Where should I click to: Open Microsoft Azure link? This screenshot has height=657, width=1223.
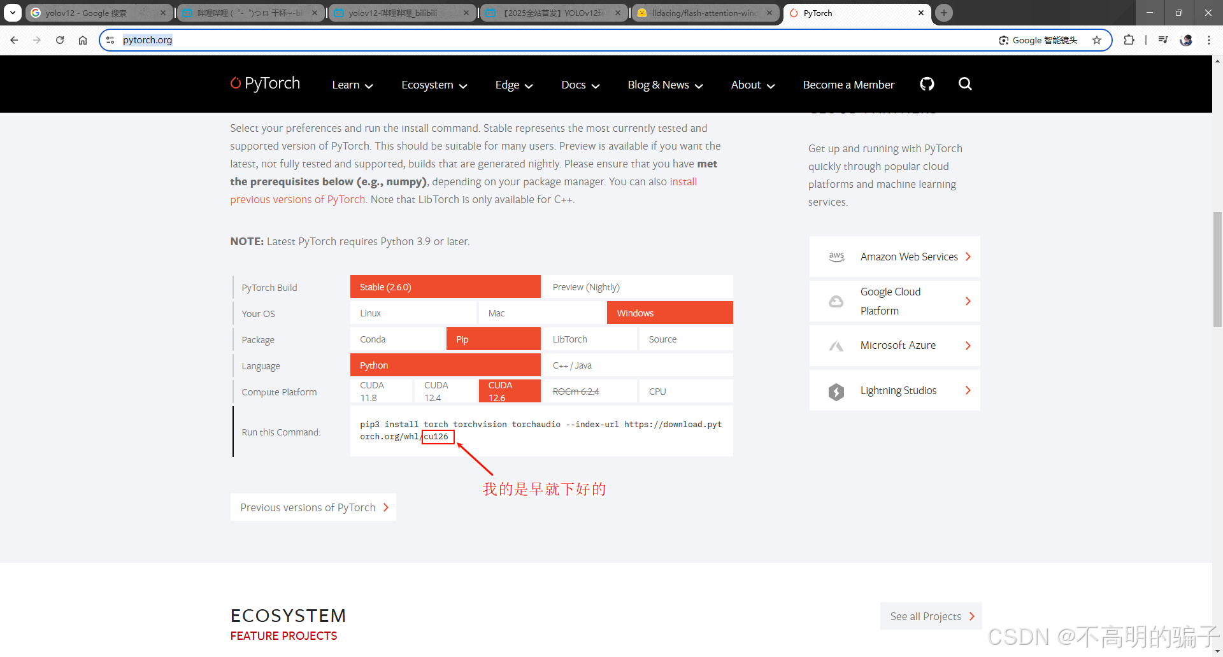pos(894,346)
